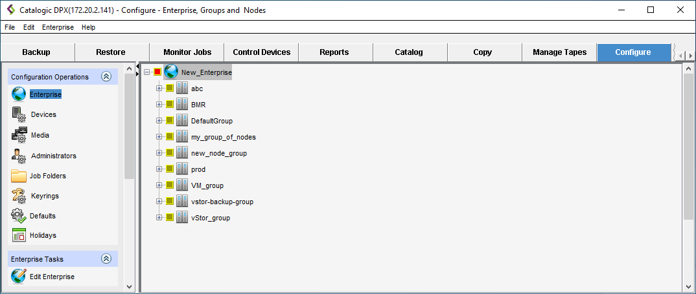The height and width of the screenshot is (294, 696).
Task: Open the Keyrings icon
Action: [x=19, y=196]
